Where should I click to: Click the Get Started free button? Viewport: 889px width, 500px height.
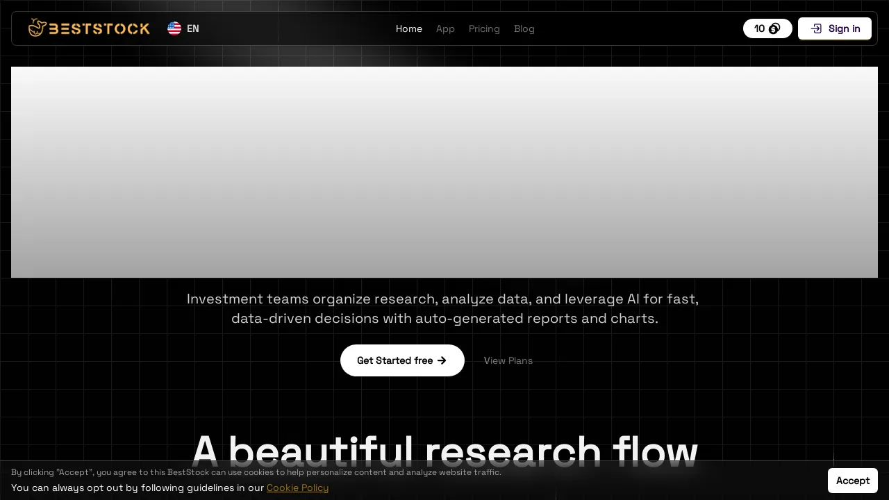(x=402, y=360)
